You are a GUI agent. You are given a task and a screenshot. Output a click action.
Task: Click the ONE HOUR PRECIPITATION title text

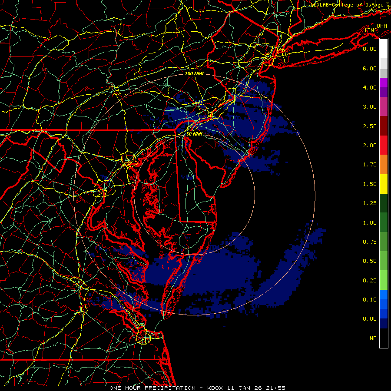(x=152, y=388)
